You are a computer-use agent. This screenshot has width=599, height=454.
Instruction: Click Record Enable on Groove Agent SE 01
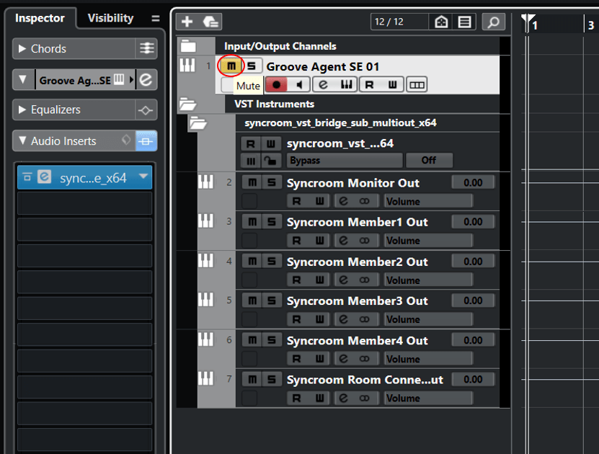(x=276, y=85)
